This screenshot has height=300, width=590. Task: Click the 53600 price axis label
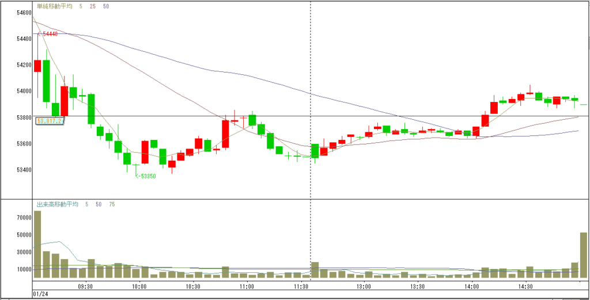pyautogui.click(x=24, y=143)
